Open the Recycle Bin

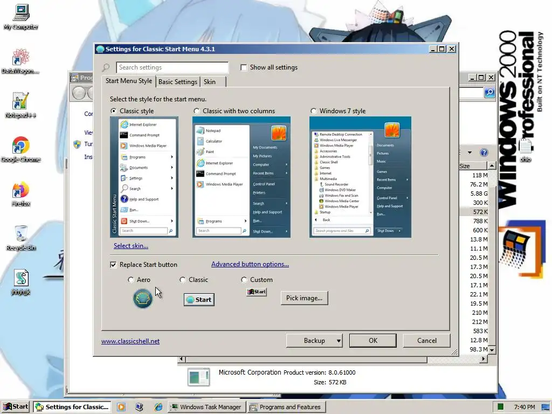click(x=21, y=238)
